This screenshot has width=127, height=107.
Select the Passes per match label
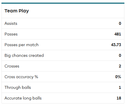pos(21,45)
